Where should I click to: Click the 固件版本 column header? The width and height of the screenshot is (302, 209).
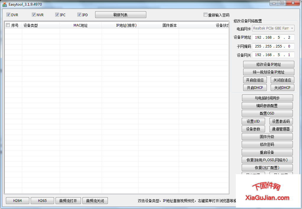point(158,25)
